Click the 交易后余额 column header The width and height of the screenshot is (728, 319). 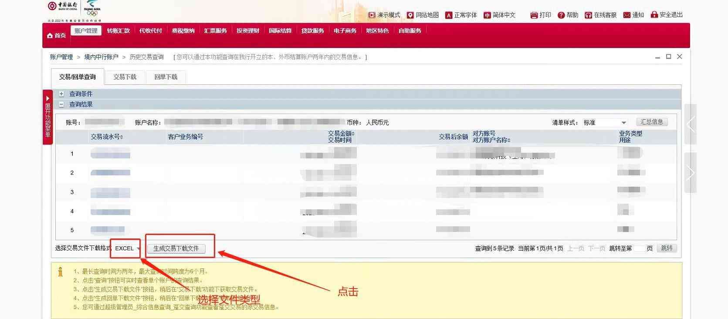[453, 137]
